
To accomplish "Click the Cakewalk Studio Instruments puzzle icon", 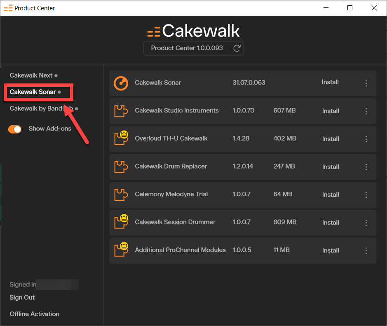I will [x=121, y=111].
